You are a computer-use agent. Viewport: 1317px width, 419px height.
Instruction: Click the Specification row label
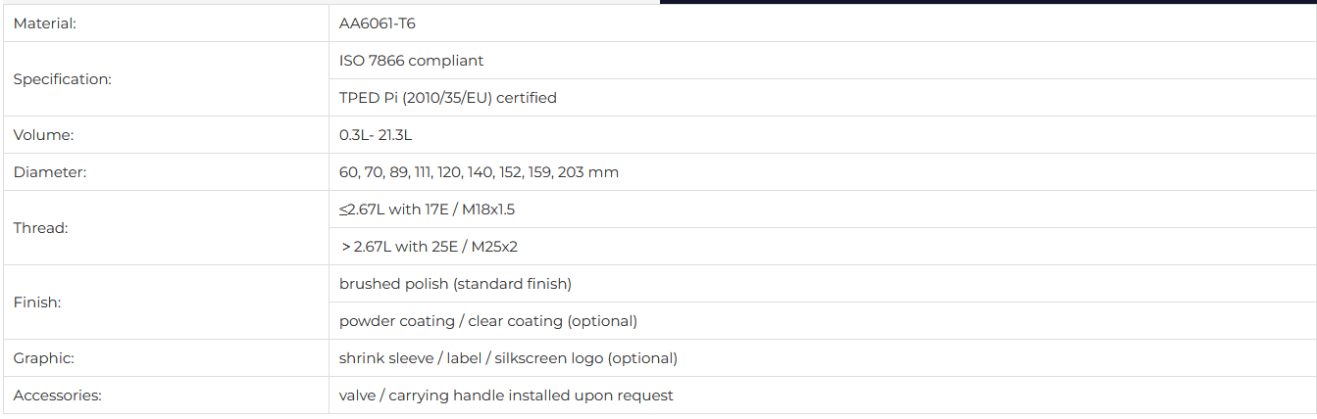point(63,79)
